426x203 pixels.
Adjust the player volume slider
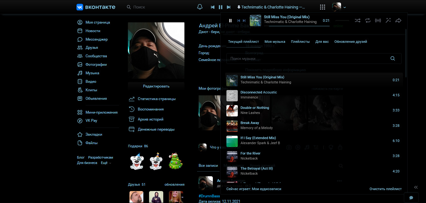click(342, 20)
